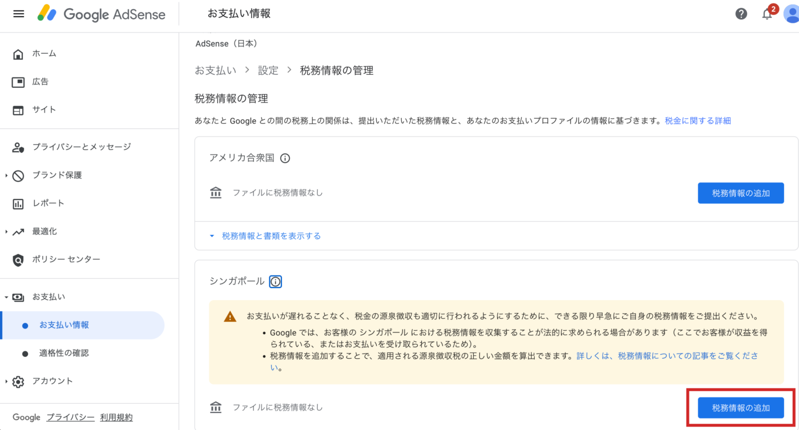
Task: Click the お支払い情報 page title
Action: 239,14
